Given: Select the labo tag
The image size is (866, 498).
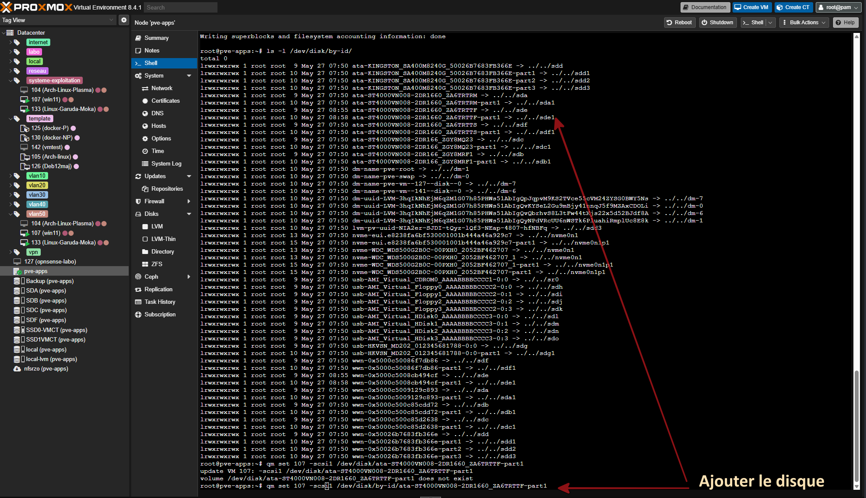Looking at the screenshot, I should tap(34, 52).
